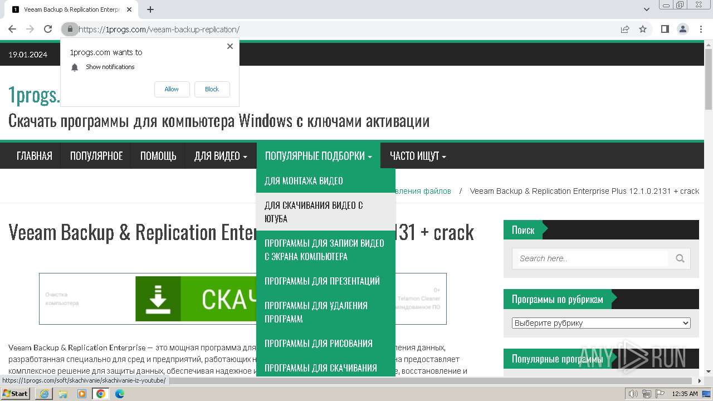Block notifications from 1progs.com

tap(212, 89)
